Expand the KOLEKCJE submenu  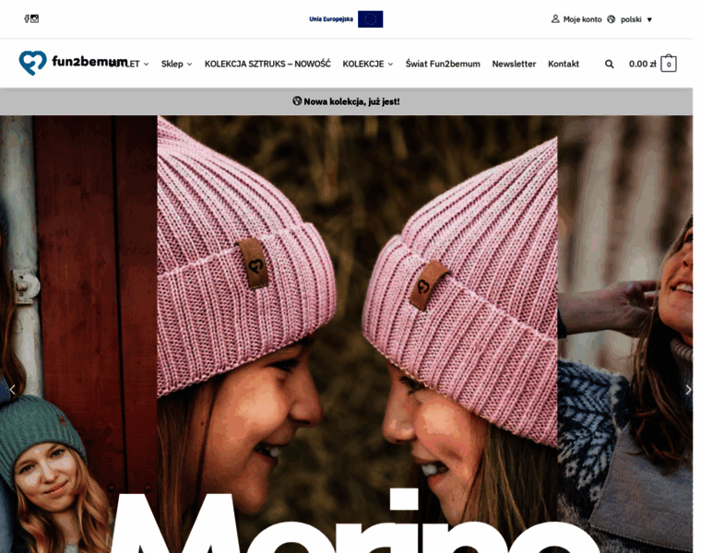coord(368,64)
